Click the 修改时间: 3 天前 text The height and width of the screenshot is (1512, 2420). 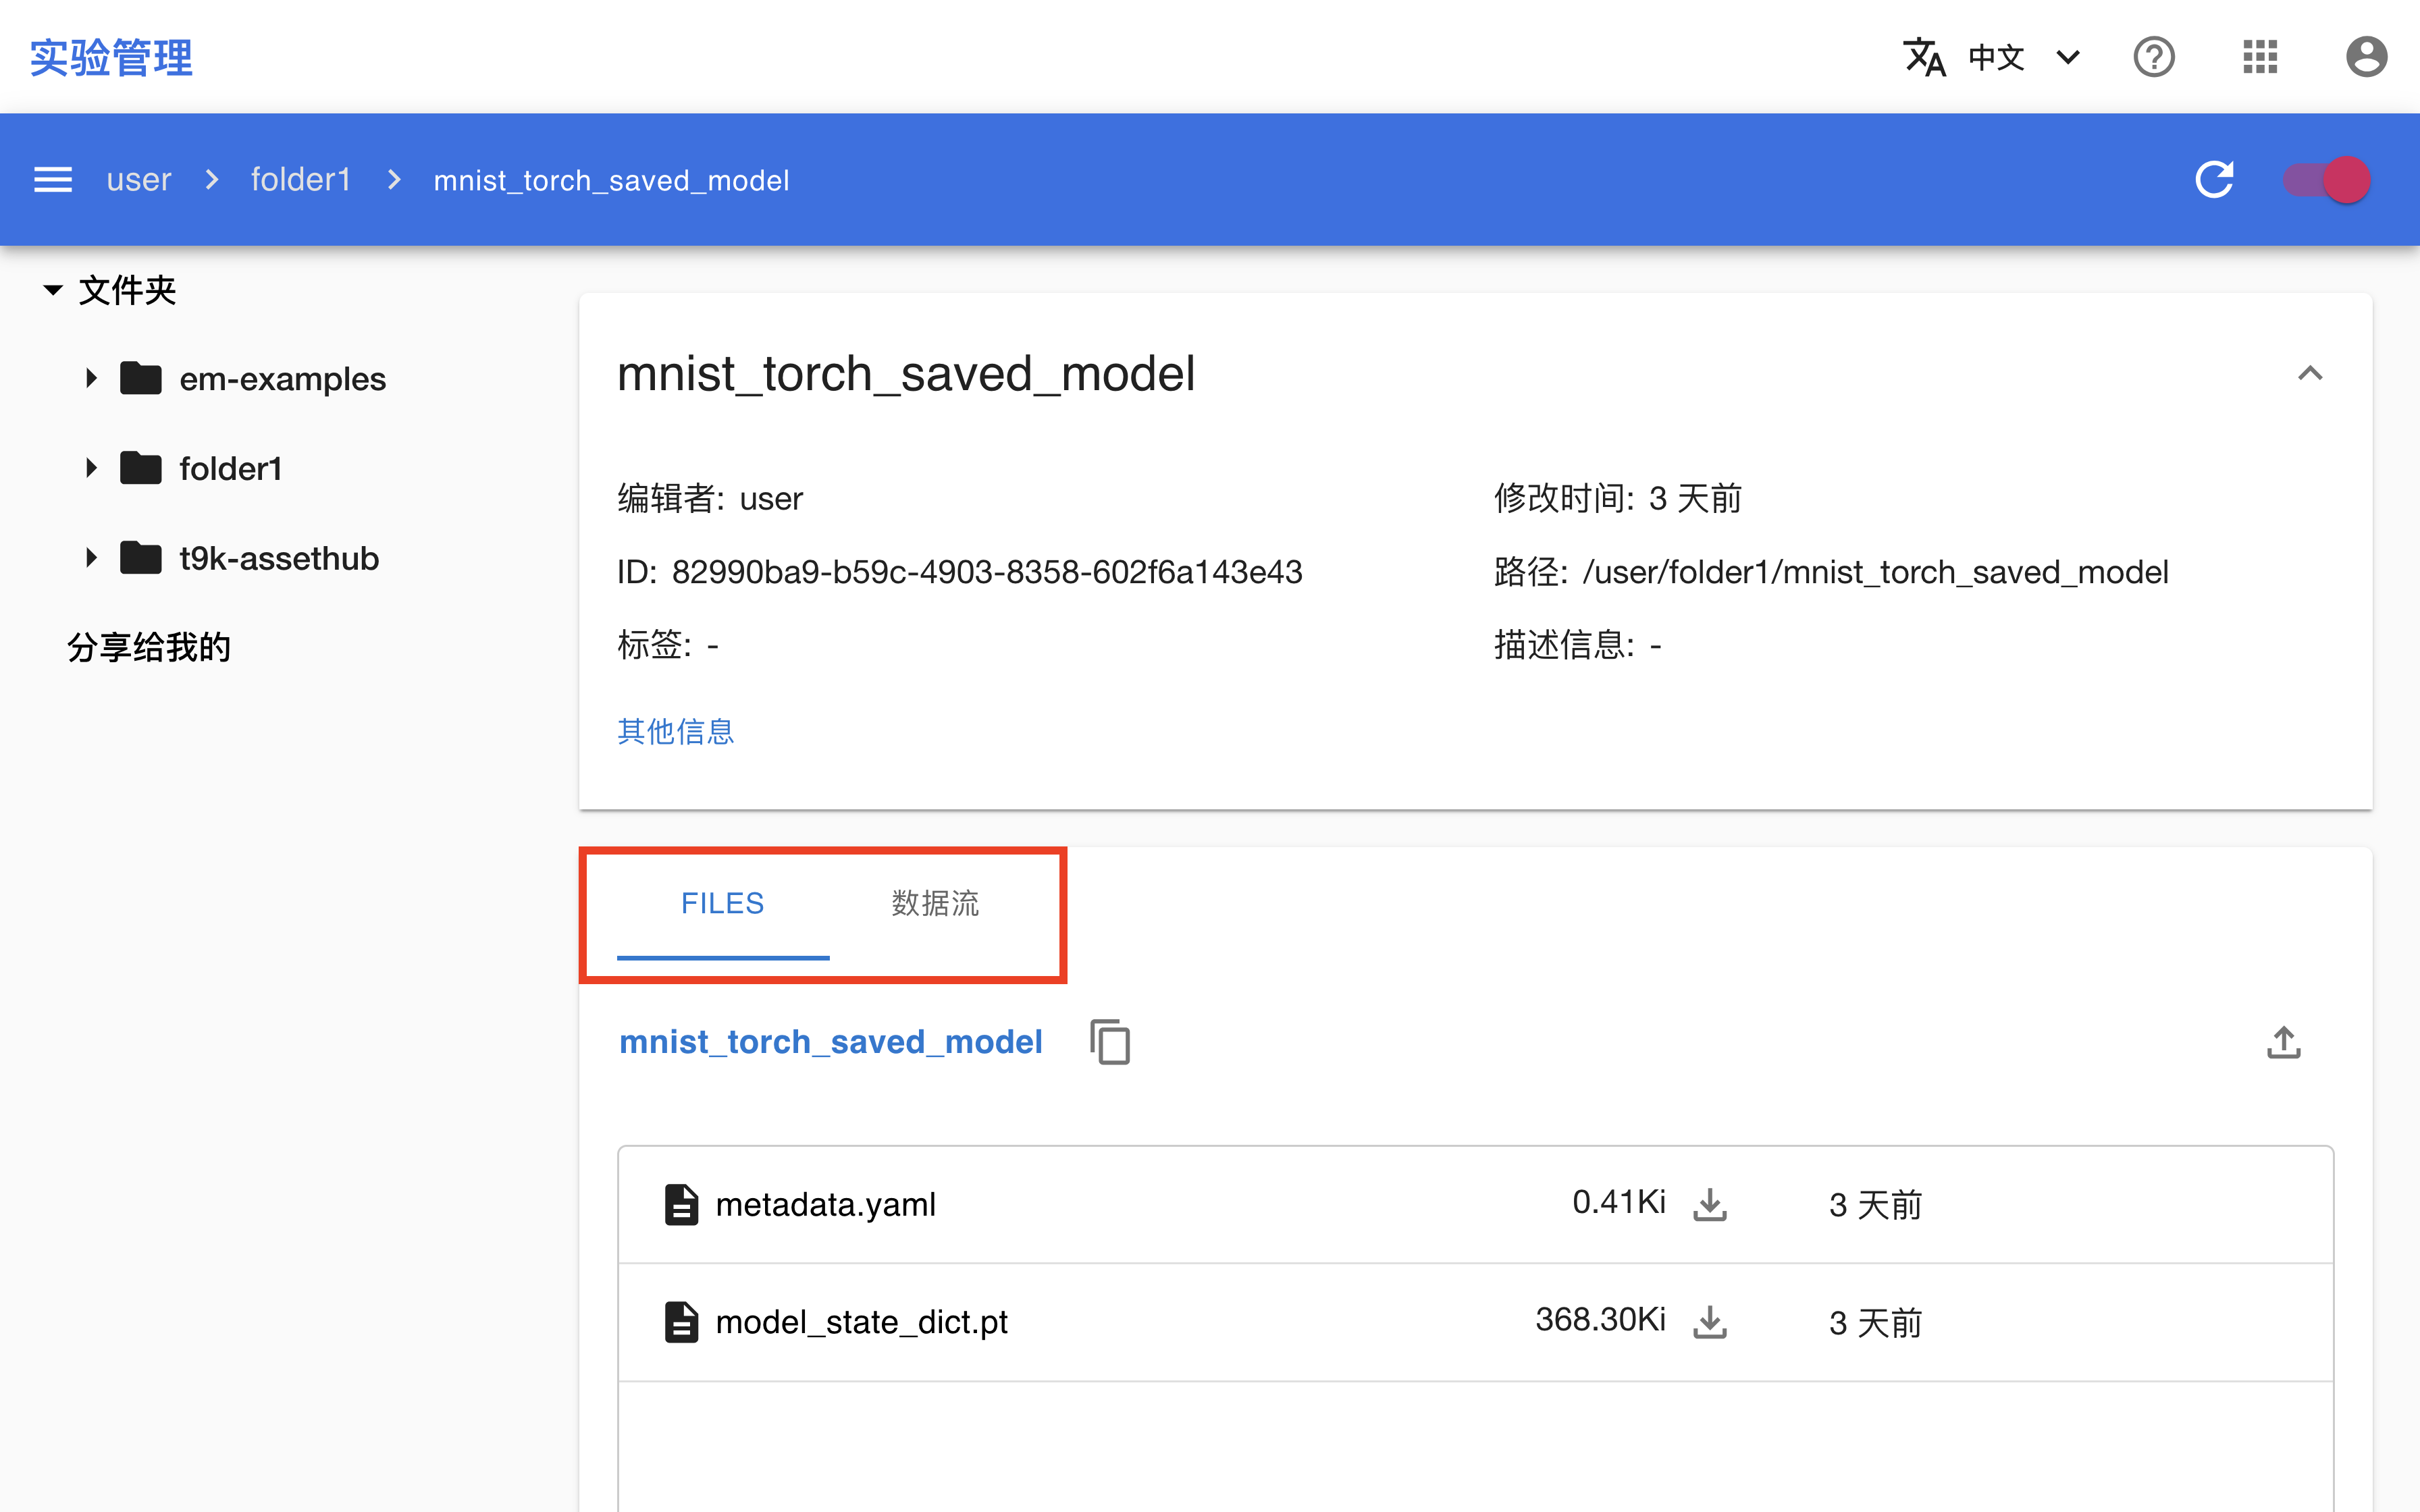click(x=1618, y=498)
